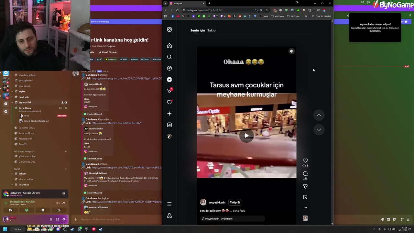Open Chrome extensions puzzle icon
Screen dimensions: 414x233
point(310,10)
